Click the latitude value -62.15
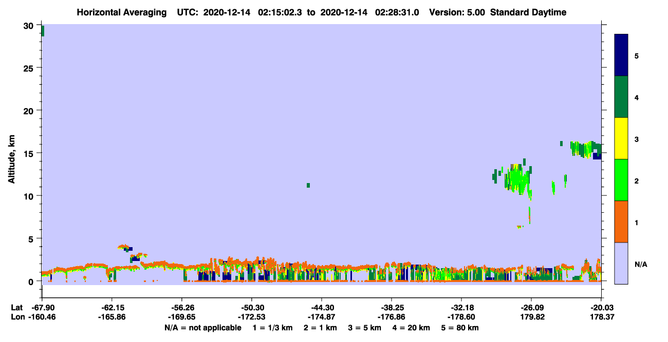The height and width of the screenshot is (342, 668). click(112, 308)
